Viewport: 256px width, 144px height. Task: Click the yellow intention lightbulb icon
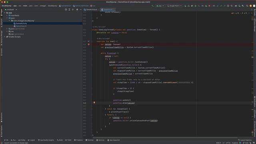tap(94, 102)
